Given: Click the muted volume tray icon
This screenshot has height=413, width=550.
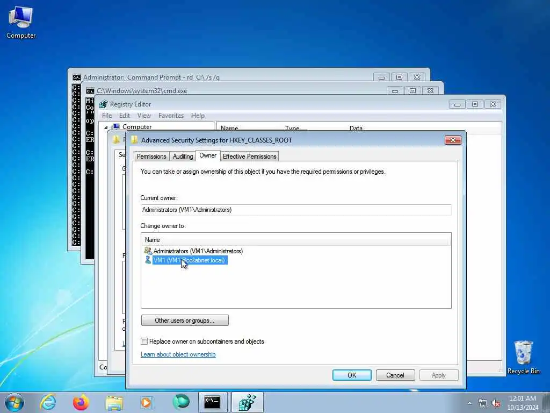Looking at the screenshot, I should tap(496, 403).
